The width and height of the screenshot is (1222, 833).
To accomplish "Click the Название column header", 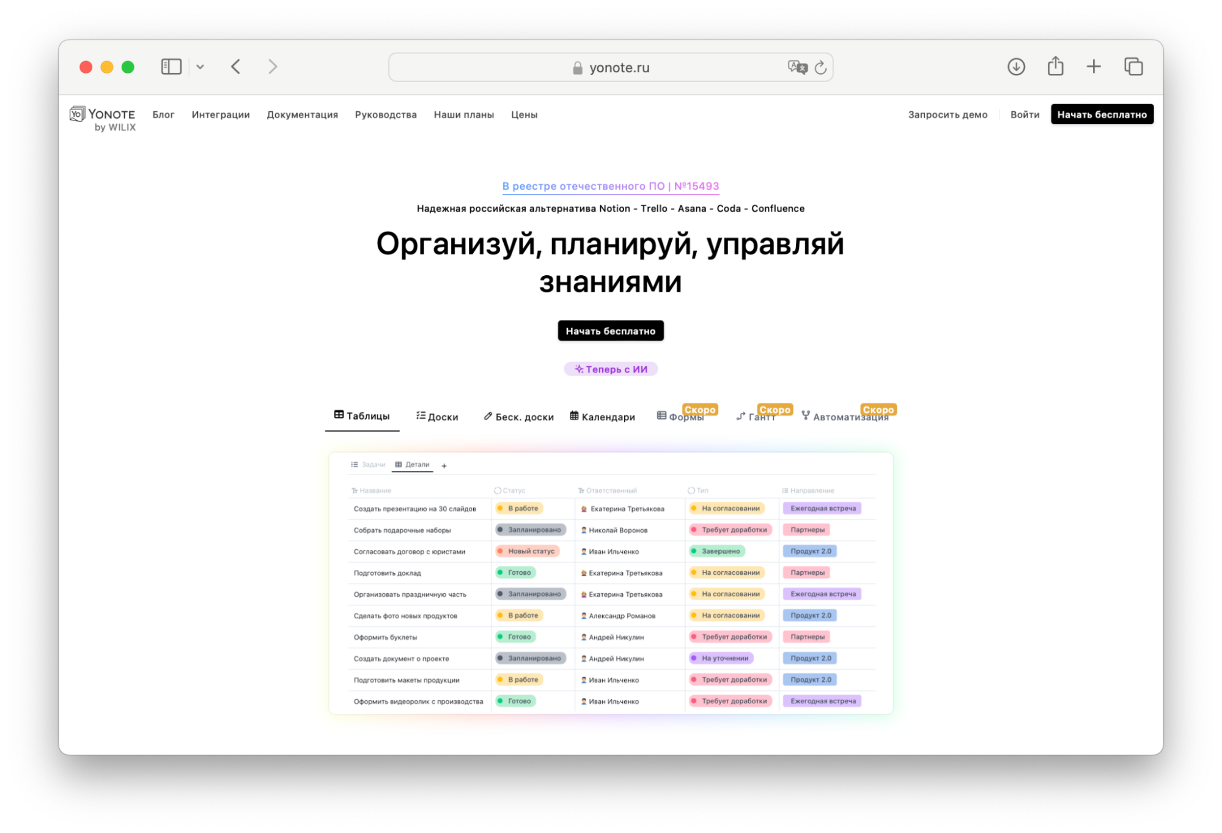I will (x=371, y=491).
